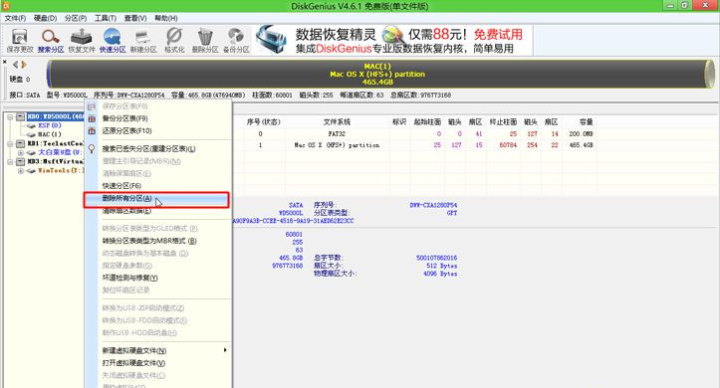Click the 格式化 (Format) toolbar icon
This screenshot has width=720, height=388.
(174, 41)
